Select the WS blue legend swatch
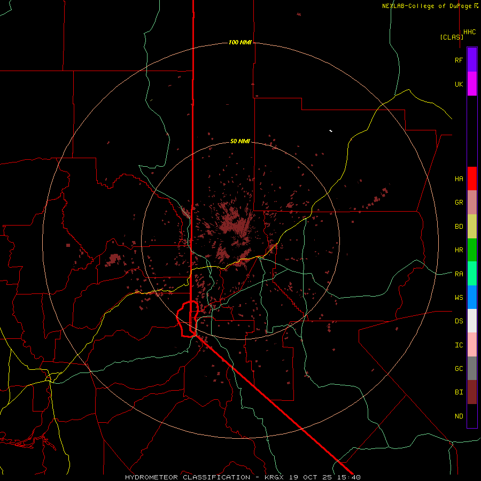This screenshot has height=481, width=481. 472,297
